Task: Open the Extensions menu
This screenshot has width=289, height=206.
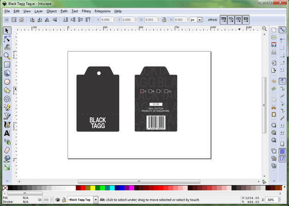Action: coord(102,11)
